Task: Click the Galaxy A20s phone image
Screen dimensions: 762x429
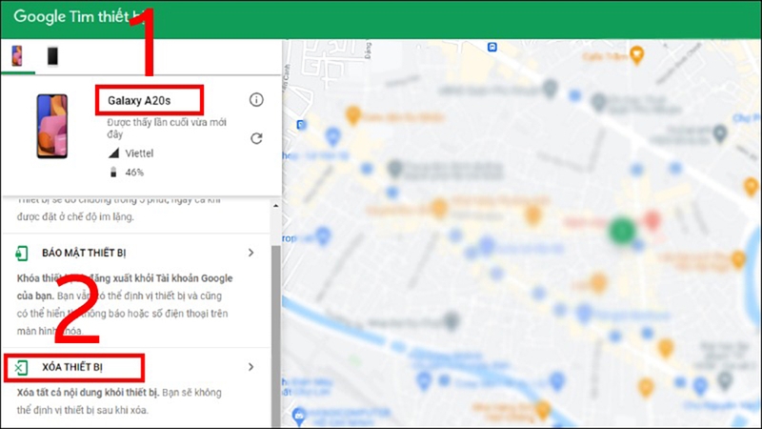Action: click(x=52, y=126)
